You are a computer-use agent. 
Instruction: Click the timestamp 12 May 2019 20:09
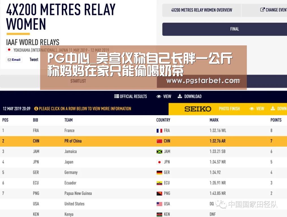click(16, 109)
